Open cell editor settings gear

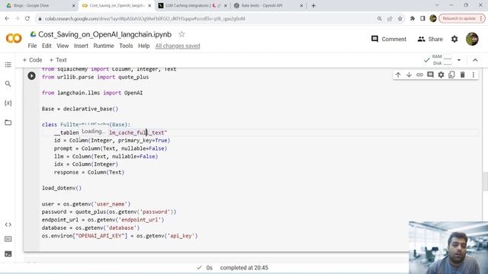point(441,75)
